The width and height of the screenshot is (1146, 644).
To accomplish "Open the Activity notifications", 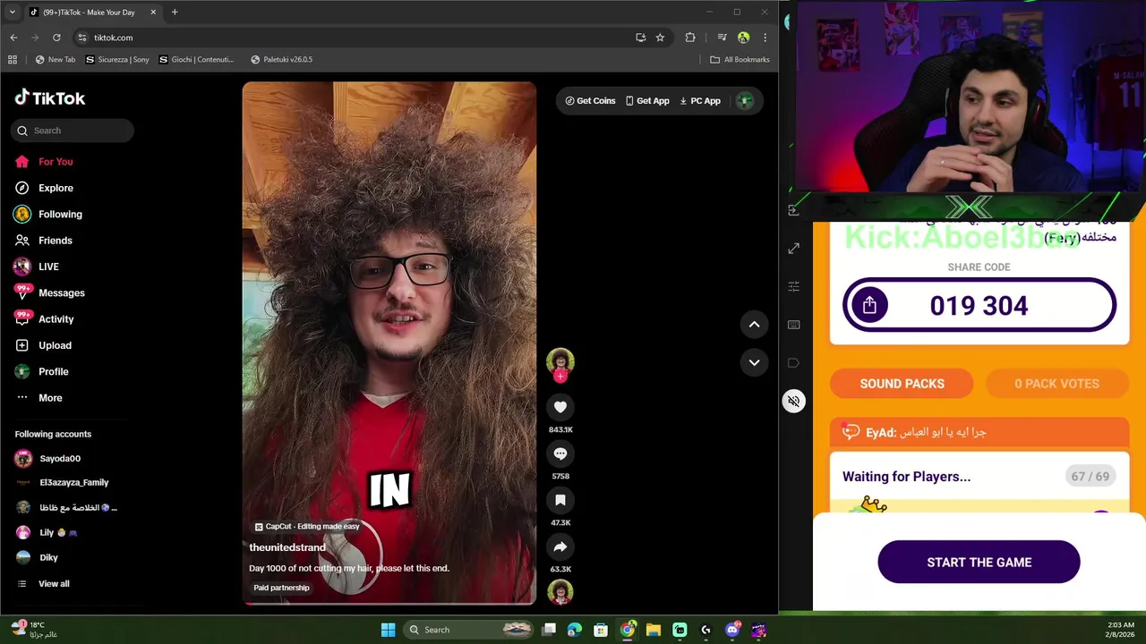I will pyautogui.click(x=45, y=318).
